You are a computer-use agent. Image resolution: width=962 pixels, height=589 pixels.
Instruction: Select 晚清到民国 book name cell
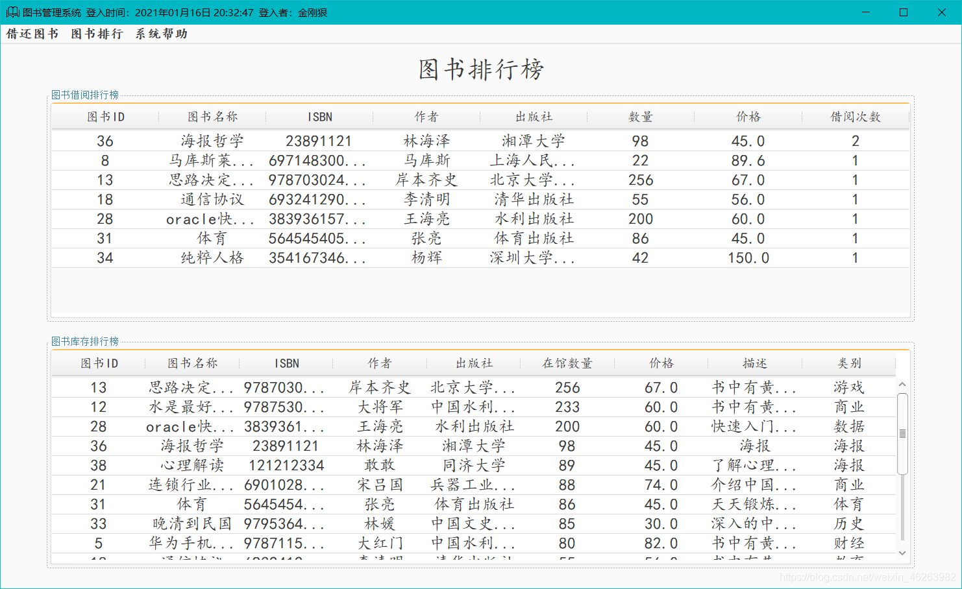(192, 523)
